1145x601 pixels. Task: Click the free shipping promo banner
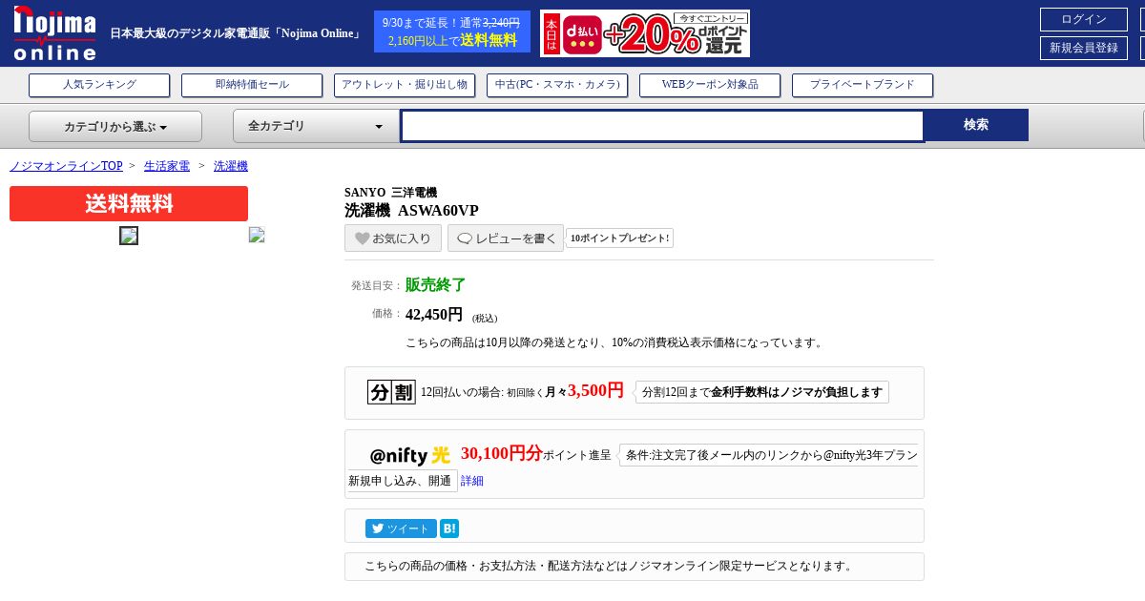451,31
